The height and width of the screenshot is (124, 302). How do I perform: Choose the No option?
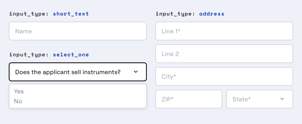pos(18,101)
